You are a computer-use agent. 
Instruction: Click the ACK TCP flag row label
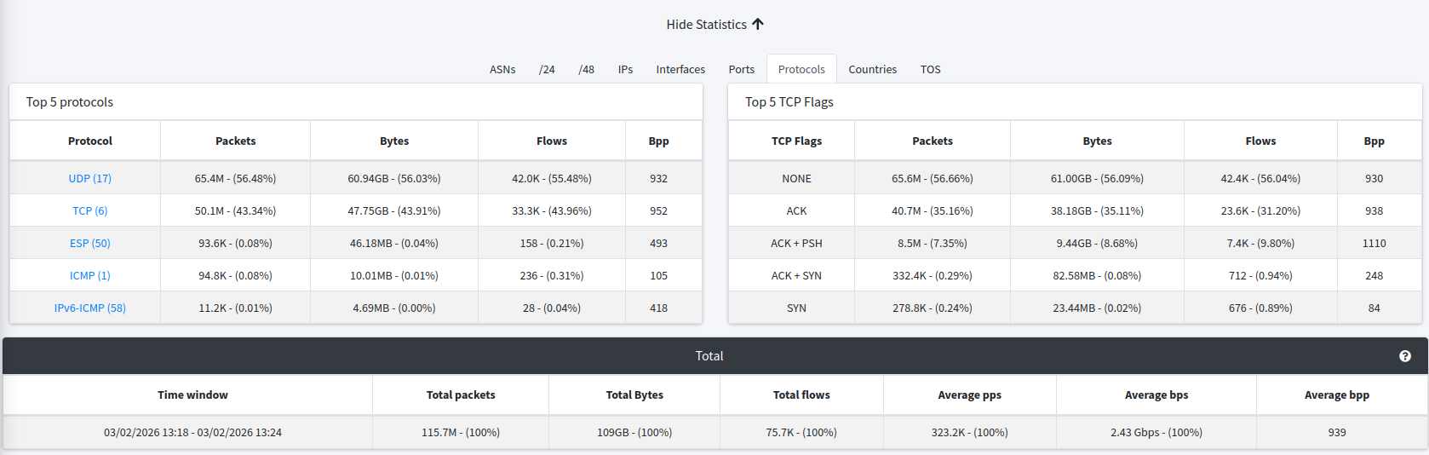(x=797, y=211)
